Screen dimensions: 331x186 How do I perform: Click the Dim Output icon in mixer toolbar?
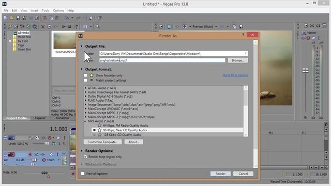[318, 26]
